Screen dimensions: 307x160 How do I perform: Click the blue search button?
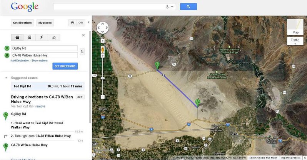click(189, 7)
